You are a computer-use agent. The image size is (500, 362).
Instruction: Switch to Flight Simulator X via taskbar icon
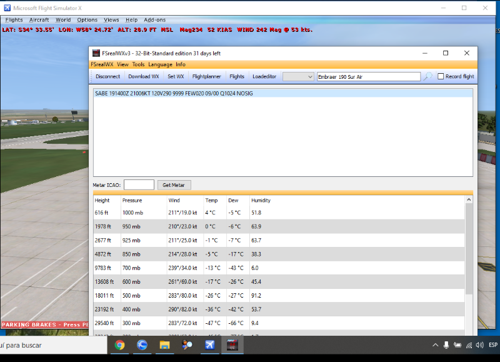[x=209, y=345]
